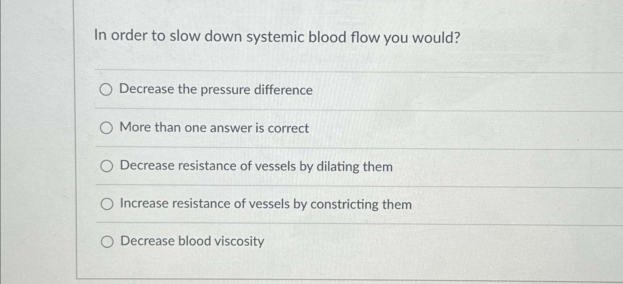
Task: Click the 'Decrease the pressure difference' answer text
Action: 215,90
